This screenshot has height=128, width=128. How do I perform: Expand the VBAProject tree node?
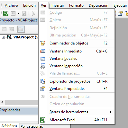[x=3, y=37]
